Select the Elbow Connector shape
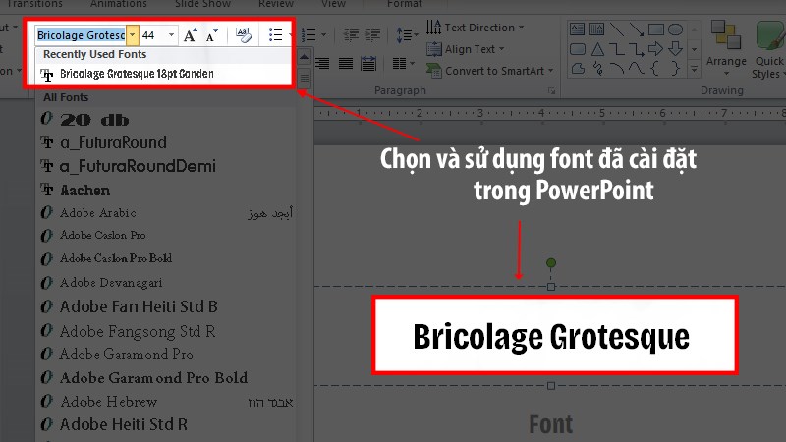Viewport: 786px width, 442px height. tap(617, 49)
